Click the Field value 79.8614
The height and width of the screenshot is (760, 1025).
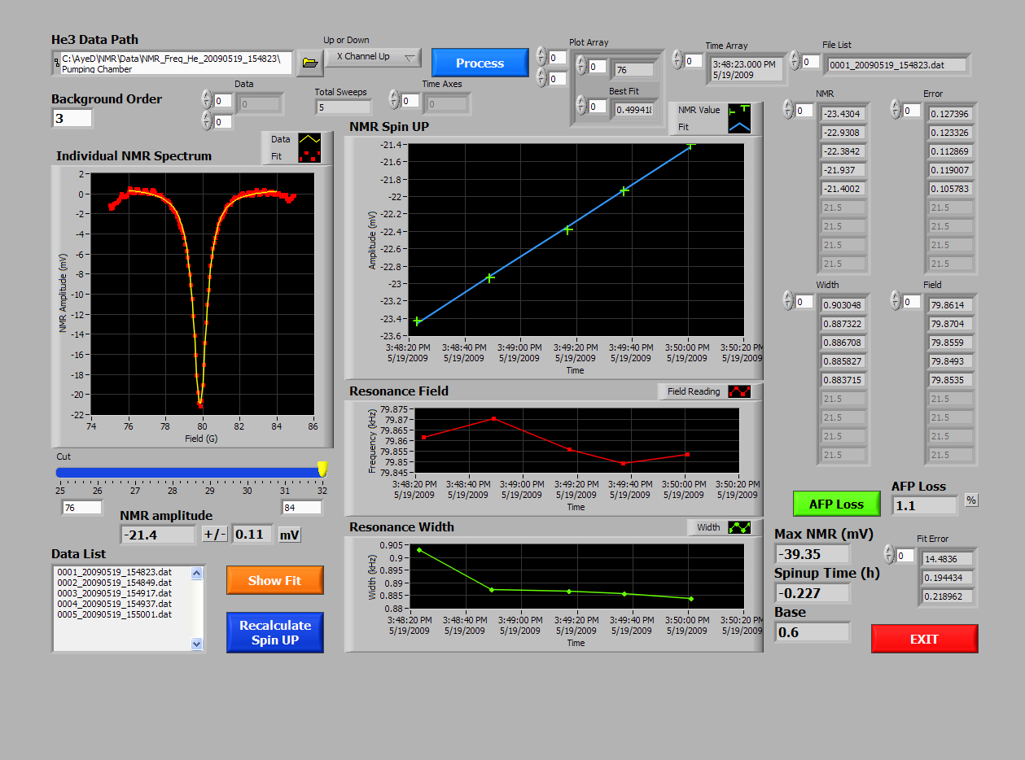(952, 305)
